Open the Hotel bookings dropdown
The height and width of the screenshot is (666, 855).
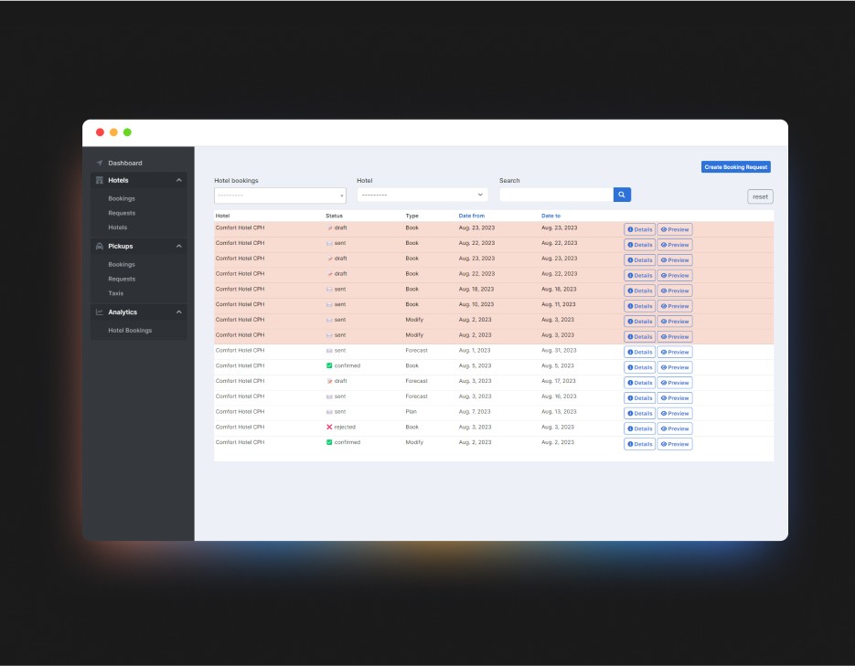(280, 196)
